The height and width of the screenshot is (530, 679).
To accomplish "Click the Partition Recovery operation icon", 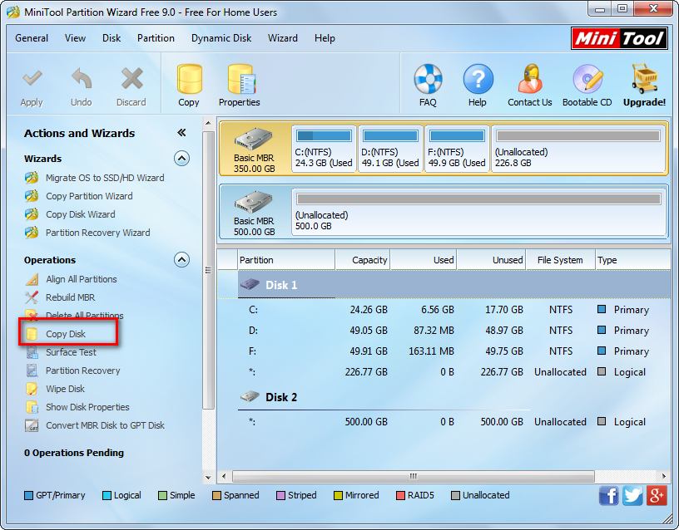I will [x=32, y=371].
